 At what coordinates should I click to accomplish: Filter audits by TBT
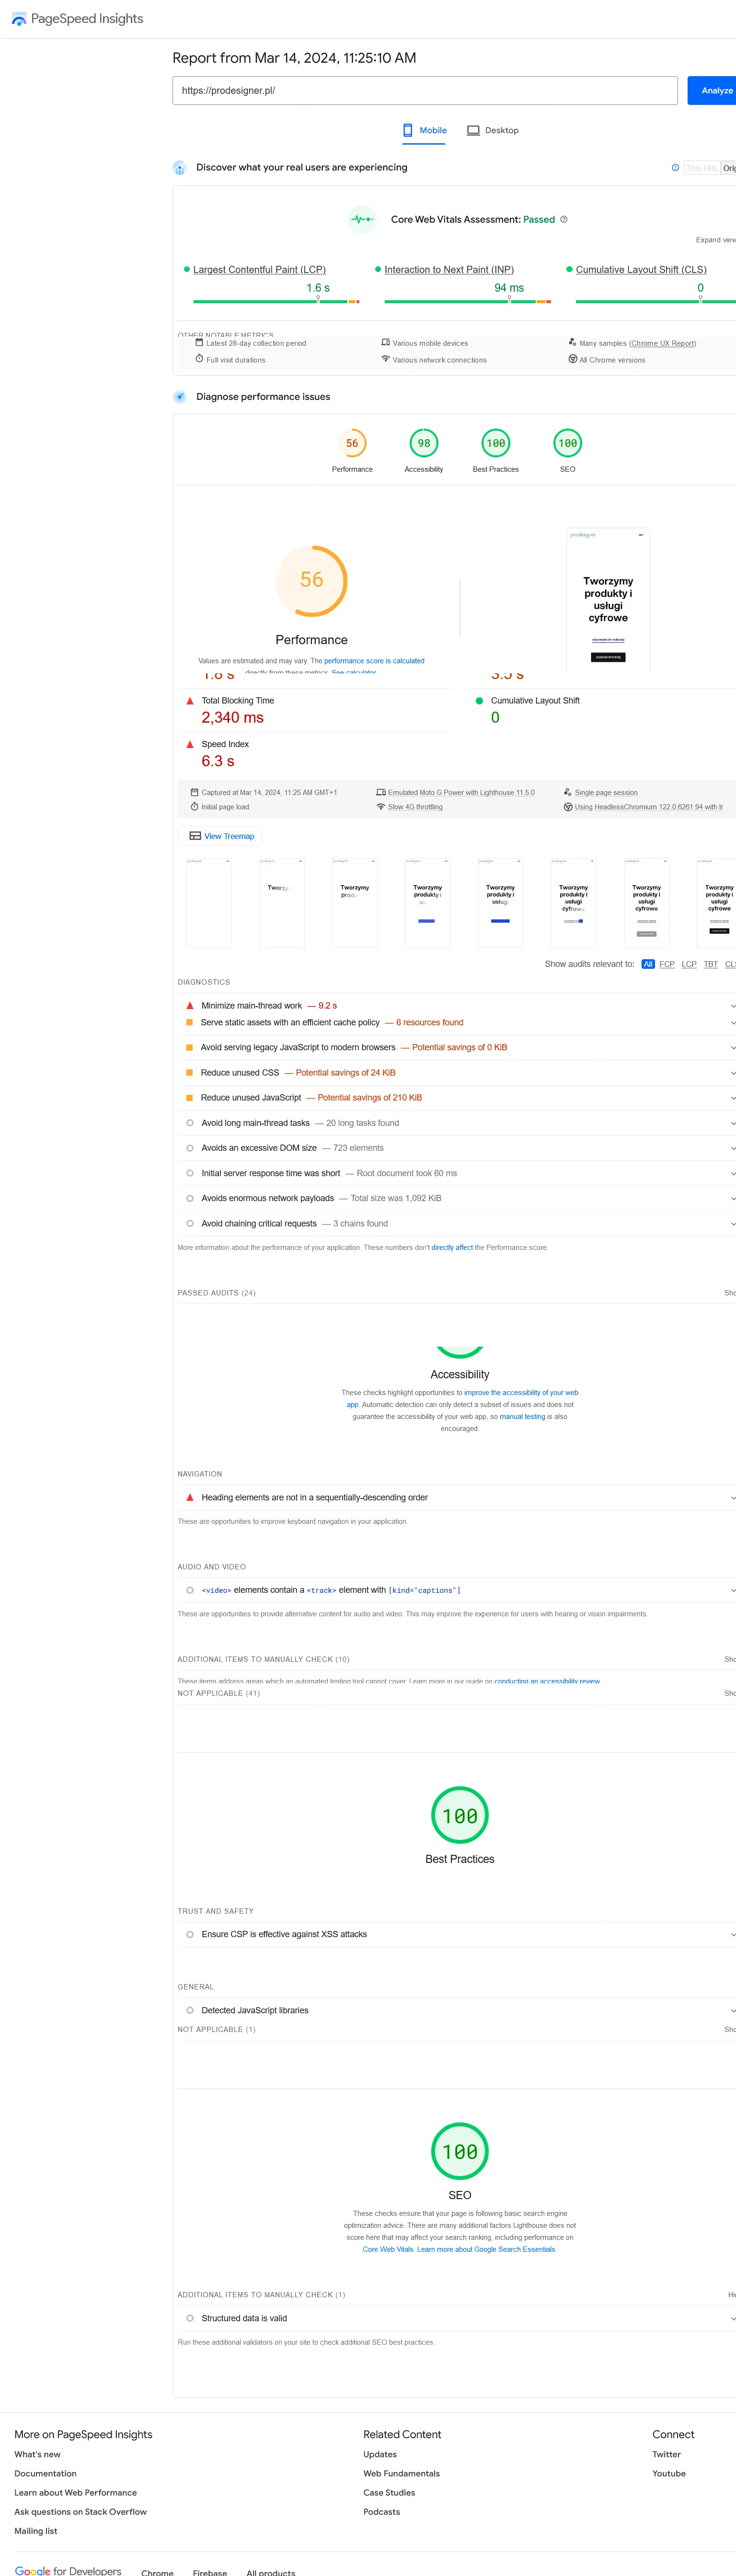[x=711, y=964]
